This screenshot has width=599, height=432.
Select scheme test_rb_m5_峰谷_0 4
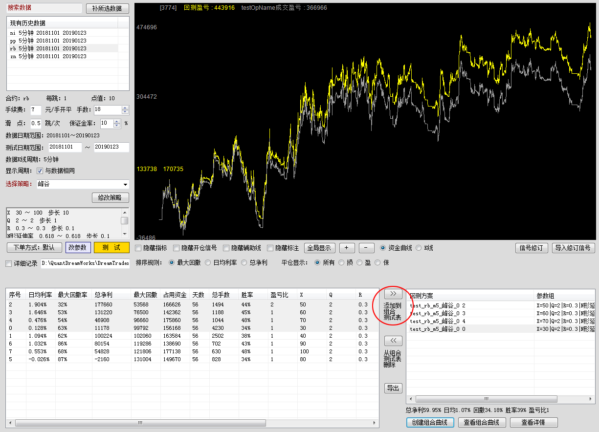coord(501,321)
